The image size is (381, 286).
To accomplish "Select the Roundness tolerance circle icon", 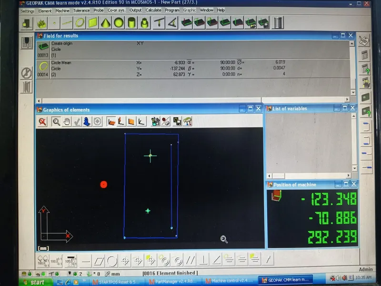I will click(x=112, y=261).
